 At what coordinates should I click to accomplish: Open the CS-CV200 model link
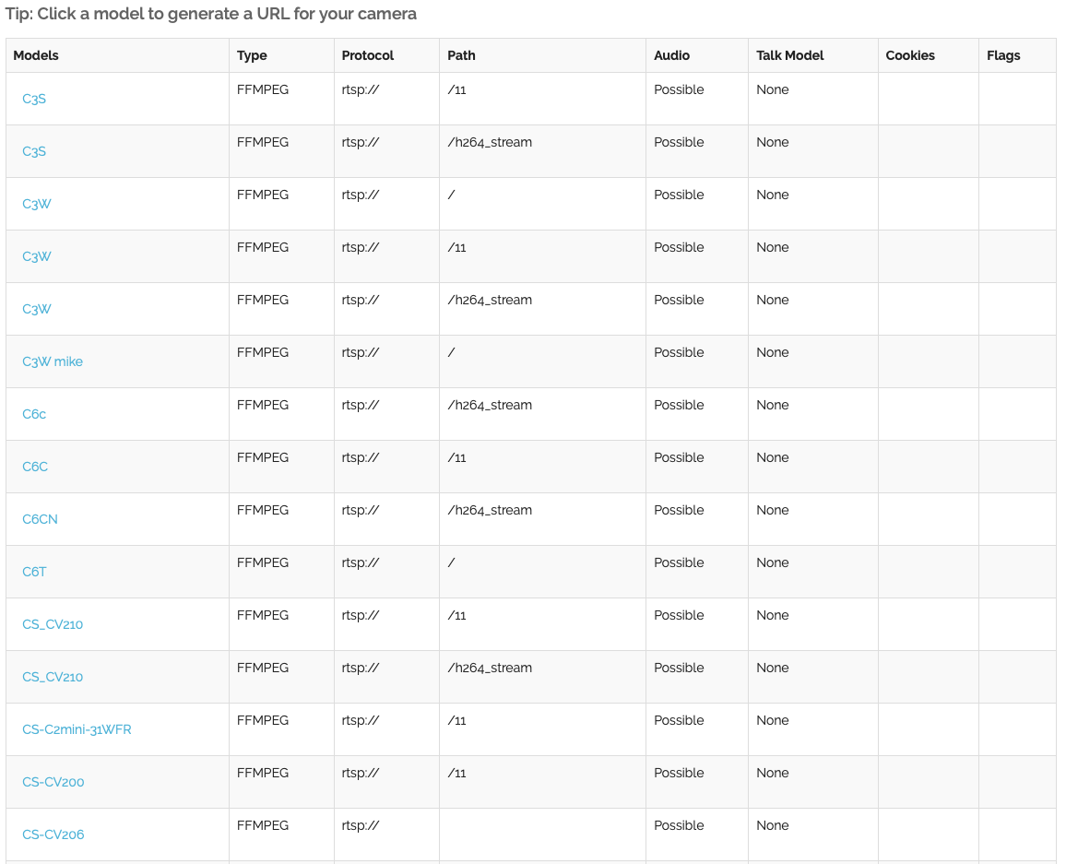point(53,782)
